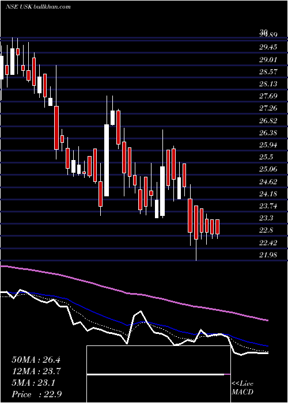Click the 'Price : 22.9' readout
Viewport: 288px width, 403px height.
(x=36, y=394)
